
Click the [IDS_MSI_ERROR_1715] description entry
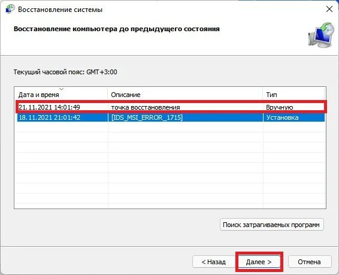[x=147, y=117]
